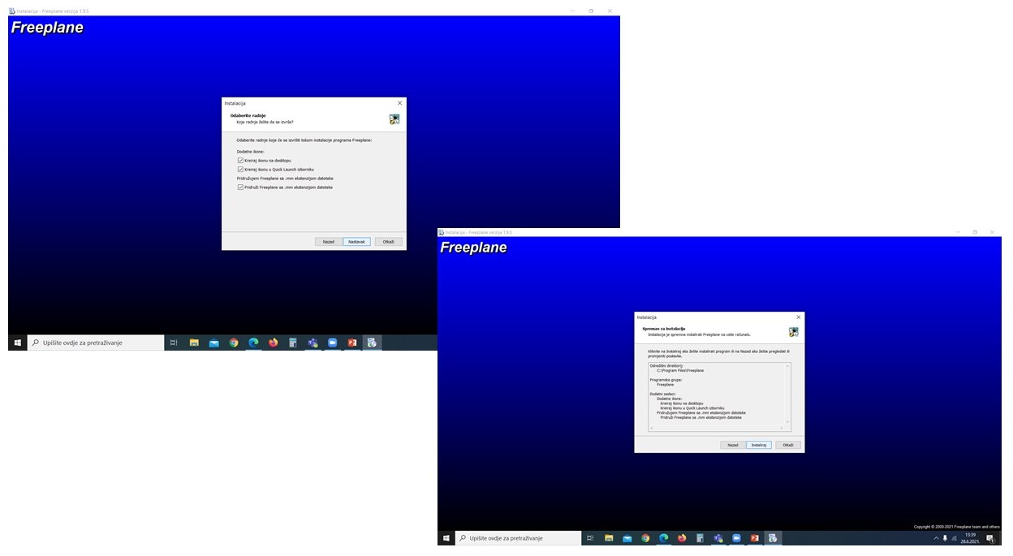Click Otkaži in the 'Odaberite radnje' dialog
This screenshot has width=1013, height=556.
click(389, 242)
